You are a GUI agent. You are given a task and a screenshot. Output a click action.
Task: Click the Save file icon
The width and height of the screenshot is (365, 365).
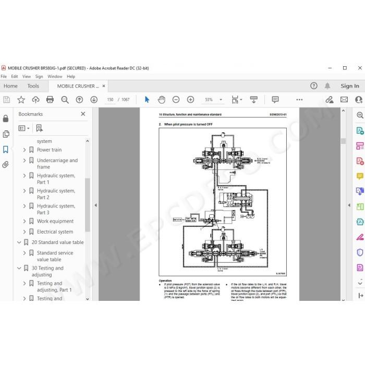coord(6,100)
